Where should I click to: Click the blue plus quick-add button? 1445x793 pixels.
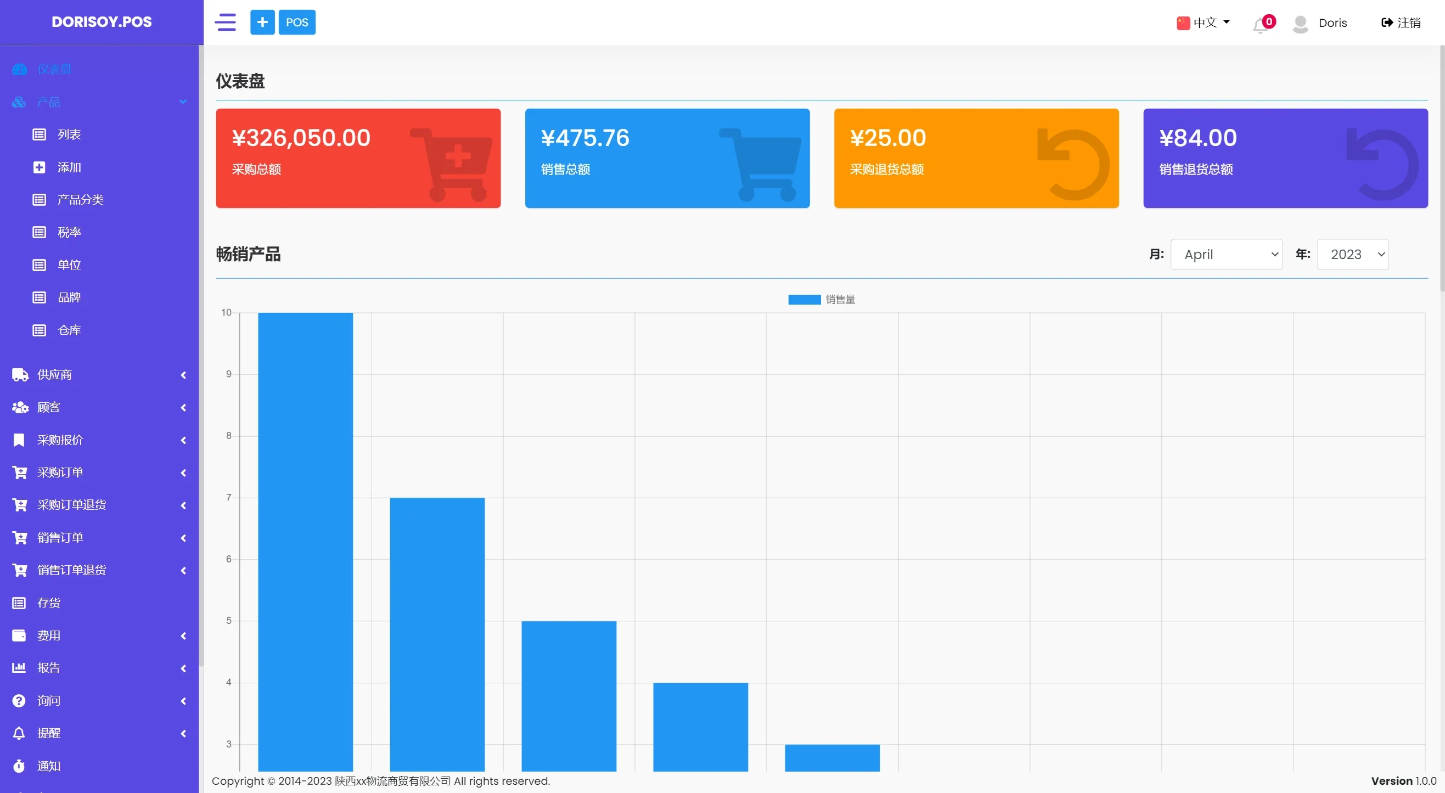click(262, 23)
